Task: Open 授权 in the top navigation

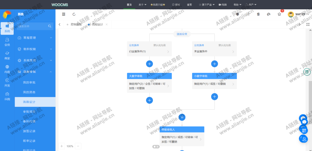Action: 176,5
